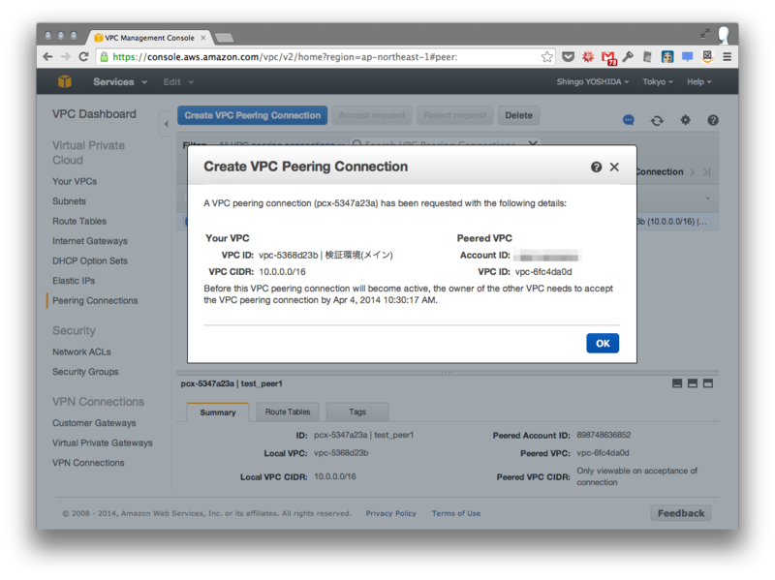Open Internet Gateways in sidebar

pyautogui.click(x=90, y=241)
